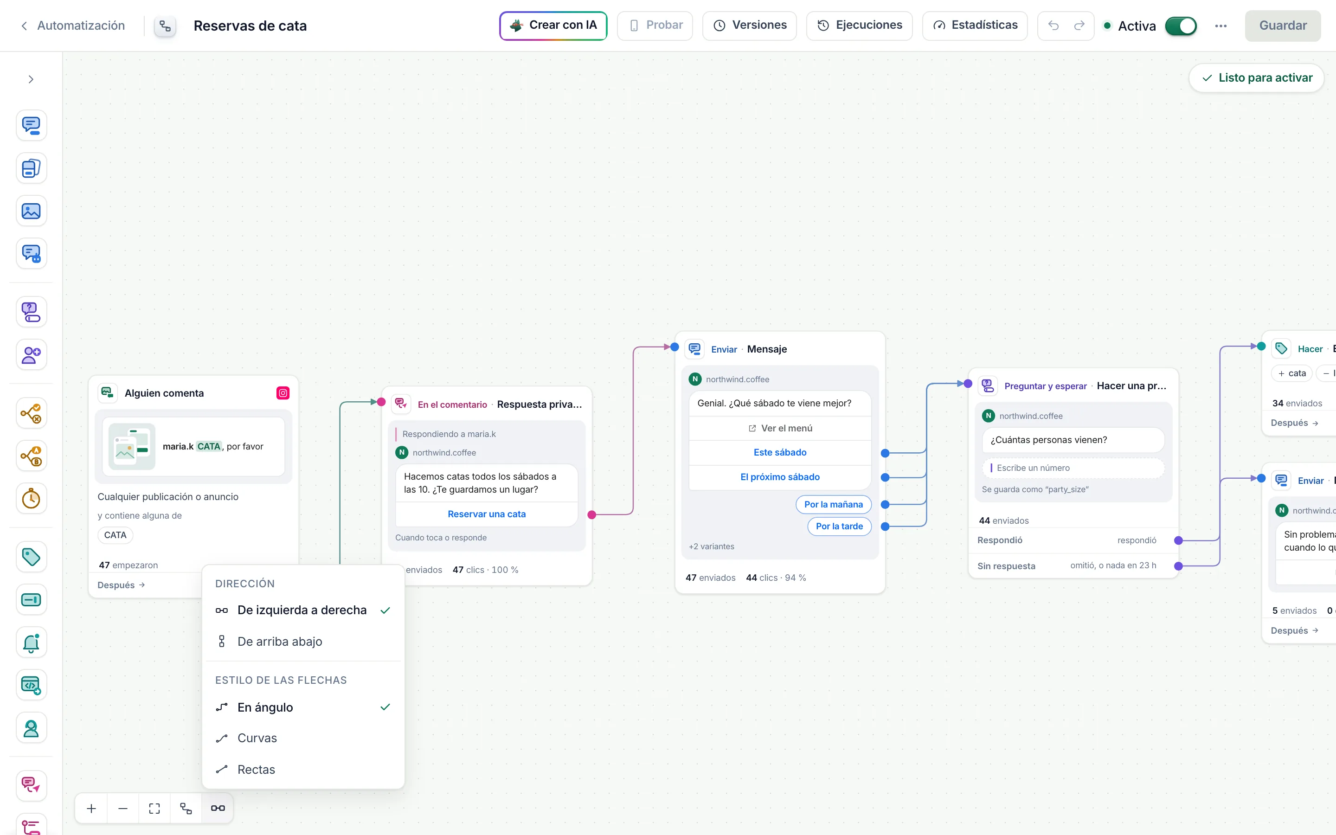The height and width of the screenshot is (835, 1336).
Task: Select the notification bell icon in sidebar
Action: tap(31, 642)
